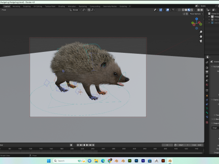Open the World properties tab
219x164 pixels.
(207, 85)
